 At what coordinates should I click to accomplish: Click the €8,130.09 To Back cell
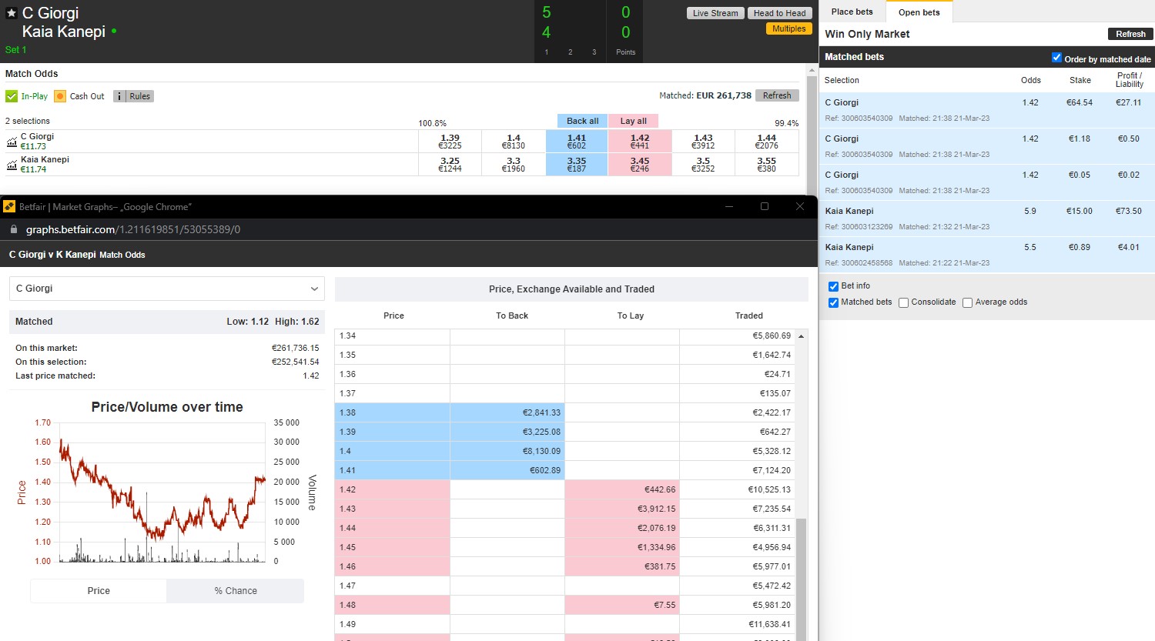click(x=507, y=451)
